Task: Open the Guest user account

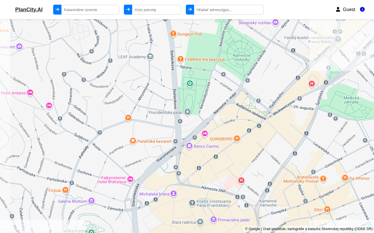Action: tap(345, 10)
